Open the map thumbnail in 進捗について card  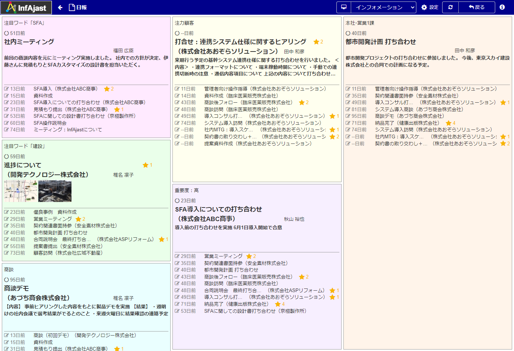point(21,191)
